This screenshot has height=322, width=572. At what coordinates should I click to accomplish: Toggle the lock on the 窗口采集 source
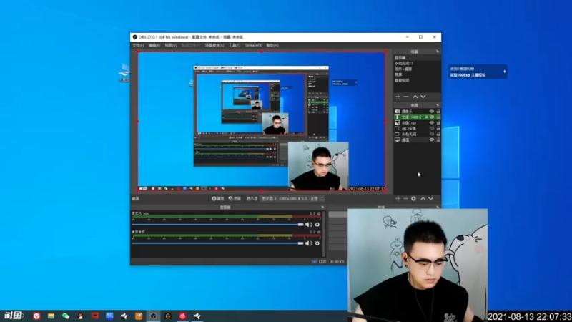click(438, 129)
